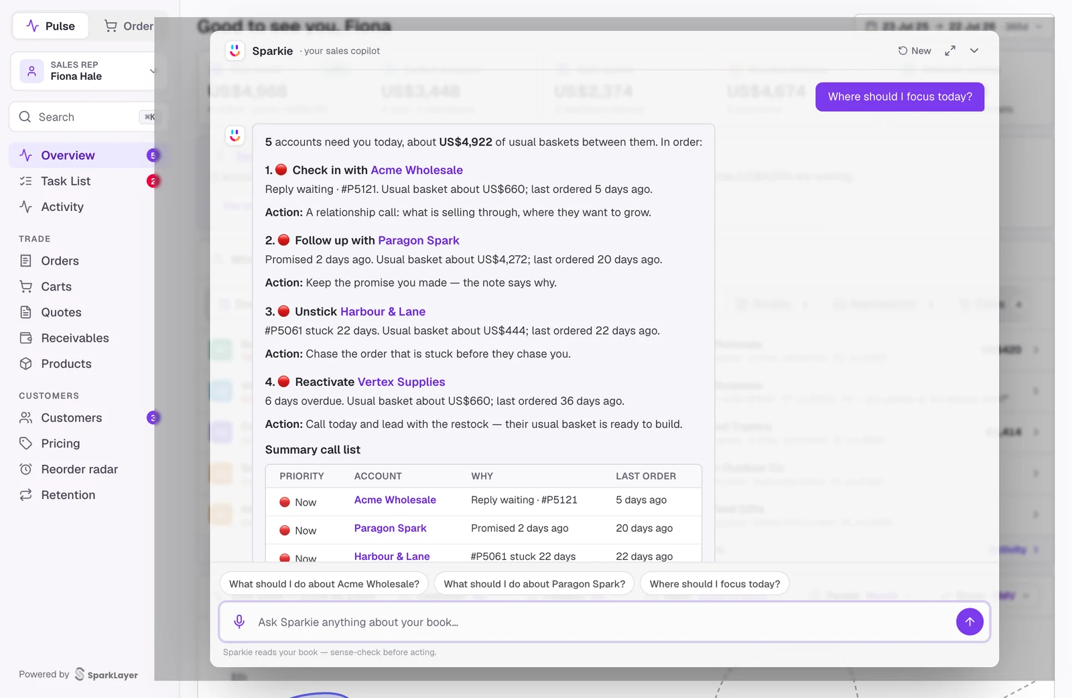The image size is (1072, 698).
Task: Click the Overview badge showing 5
Action: (x=153, y=155)
